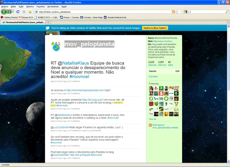Focus the search box field

[207, 12]
